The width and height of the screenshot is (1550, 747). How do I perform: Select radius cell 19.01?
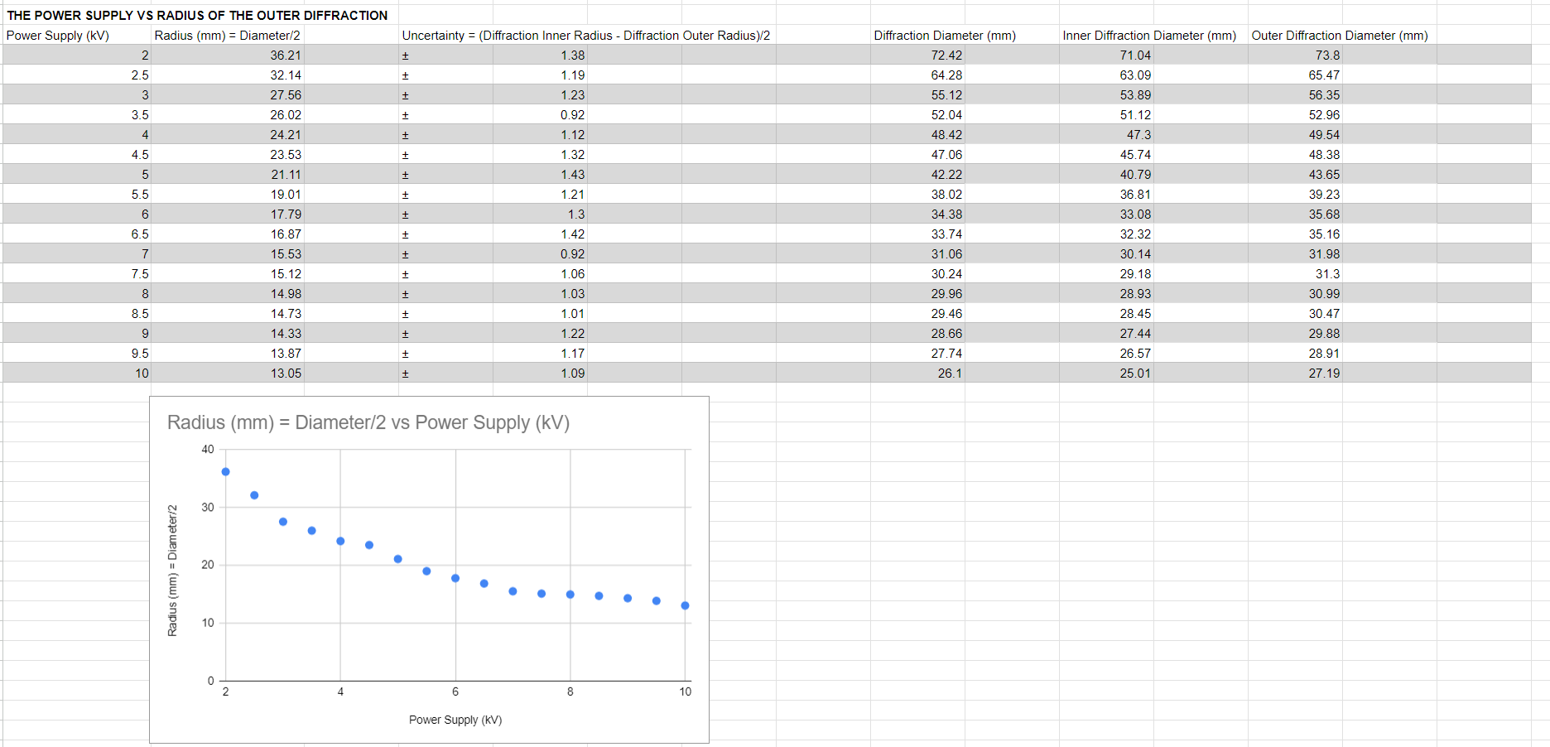[286, 194]
